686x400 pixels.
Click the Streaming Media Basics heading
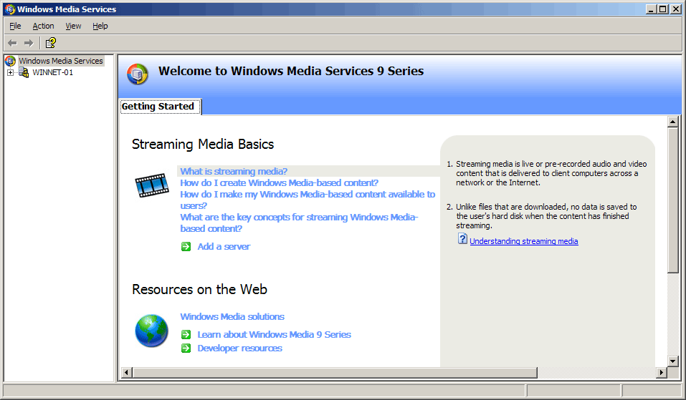203,144
